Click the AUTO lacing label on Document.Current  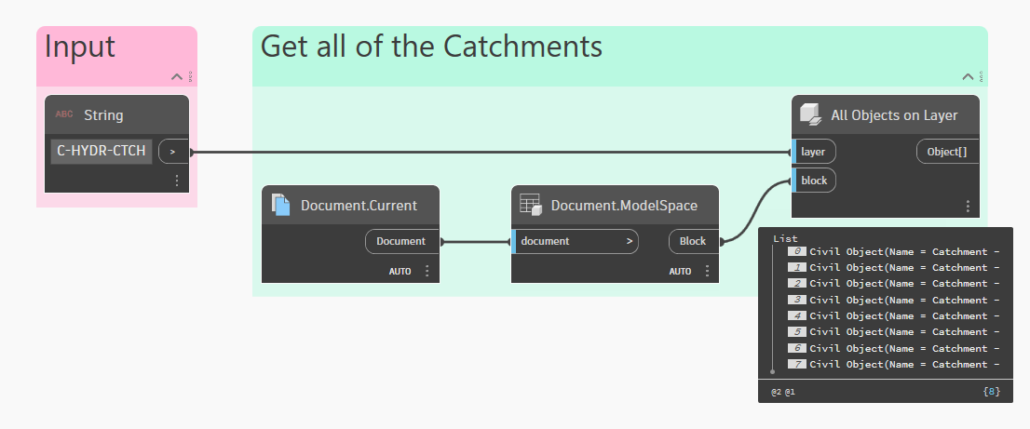[x=400, y=272]
